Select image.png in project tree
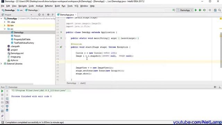The height and width of the screenshot is (125, 222). (x=15, y=57)
